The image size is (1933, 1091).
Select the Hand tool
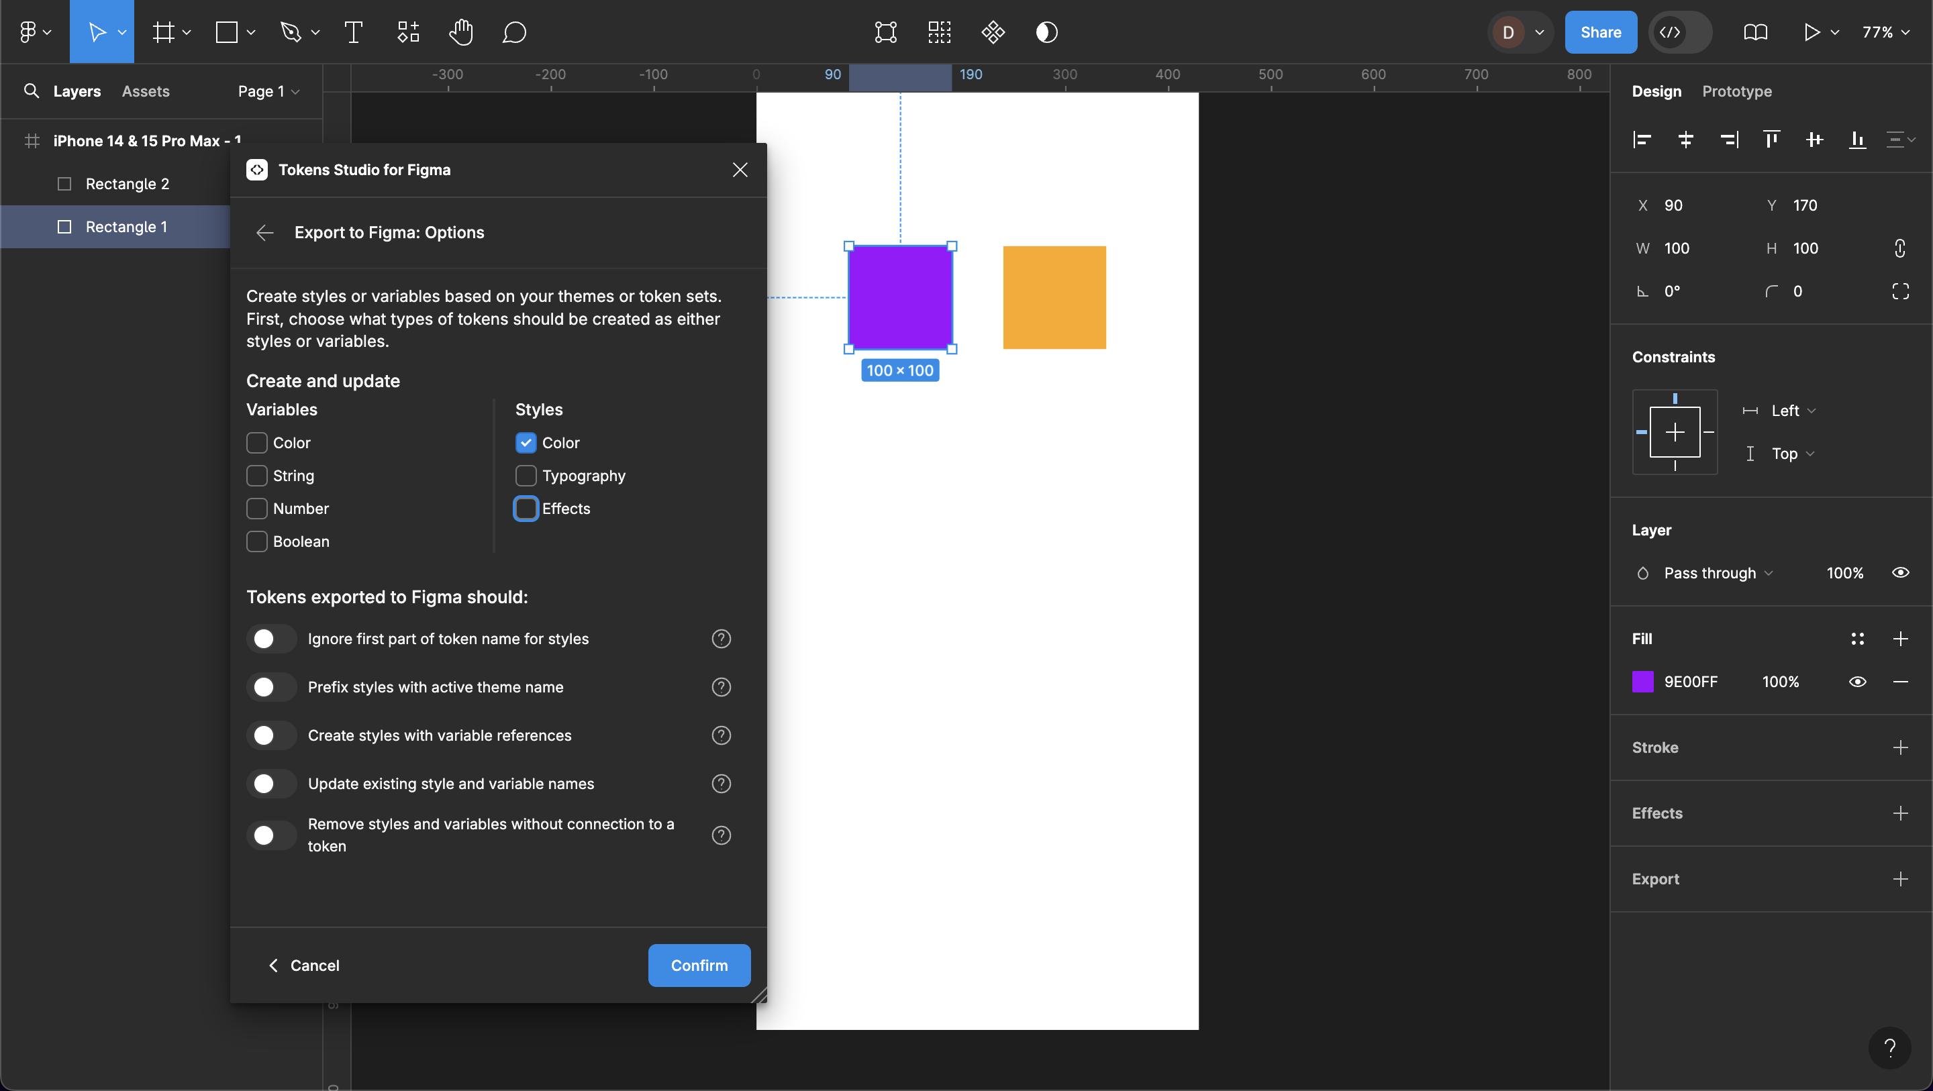460,32
